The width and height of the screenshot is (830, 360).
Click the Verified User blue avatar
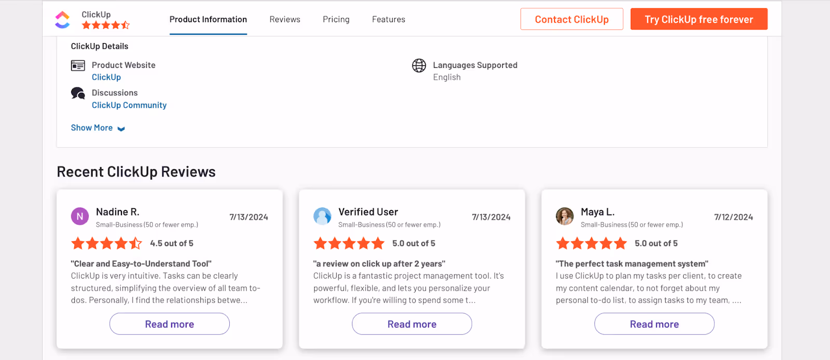point(322,217)
